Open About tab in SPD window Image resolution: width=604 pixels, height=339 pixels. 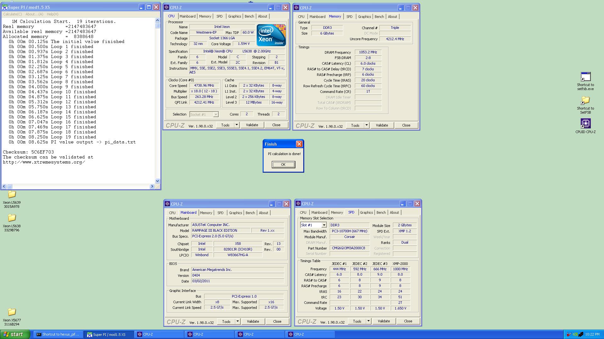(x=394, y=213)
